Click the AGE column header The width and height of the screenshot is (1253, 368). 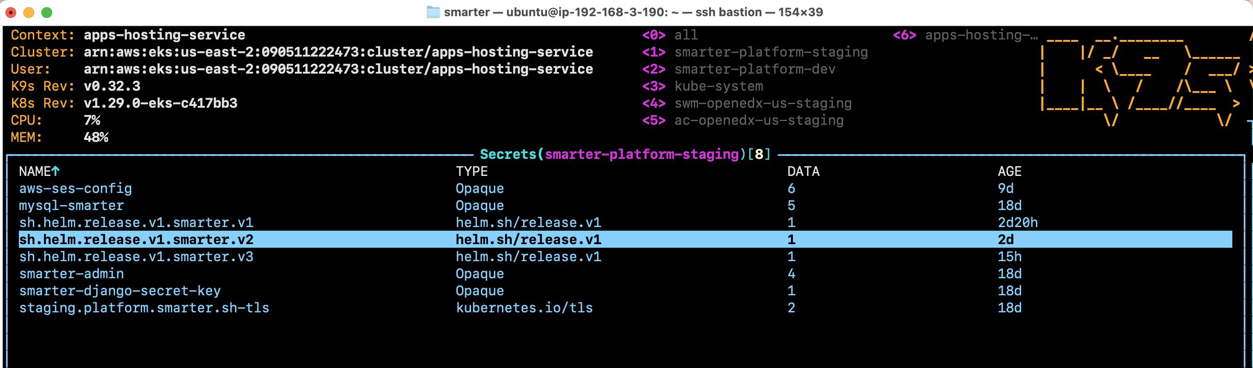1009,171
